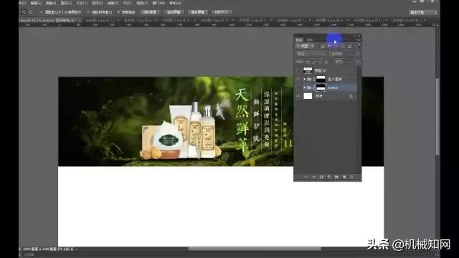Screen dimensions: 459x258
Task: Click Lock image pixels brush icon
Action: (x=314, y=62)
